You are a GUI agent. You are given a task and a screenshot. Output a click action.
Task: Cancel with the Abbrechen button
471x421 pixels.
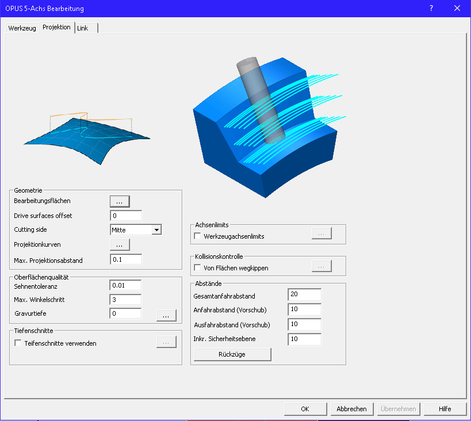352,409
